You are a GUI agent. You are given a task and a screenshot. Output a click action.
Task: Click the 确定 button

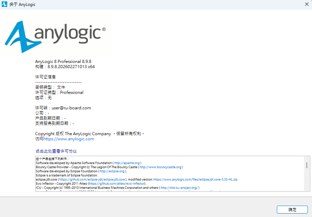click(292, 210)
